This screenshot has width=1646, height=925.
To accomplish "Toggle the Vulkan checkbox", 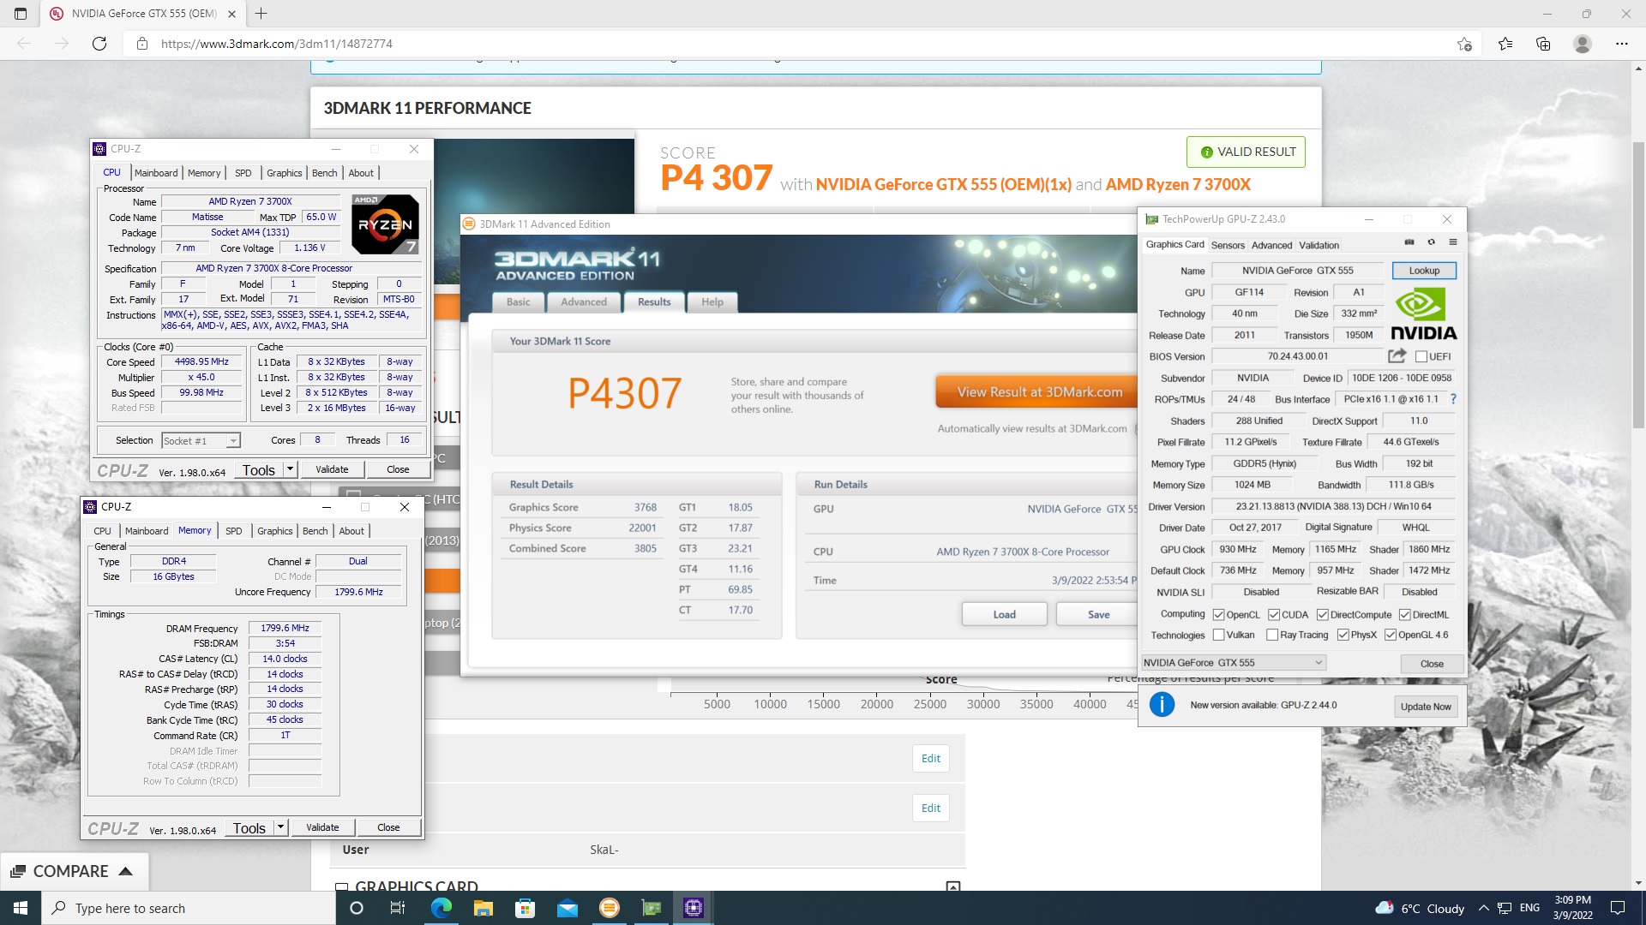I will pyautogui.click(x=1218, y=635).
